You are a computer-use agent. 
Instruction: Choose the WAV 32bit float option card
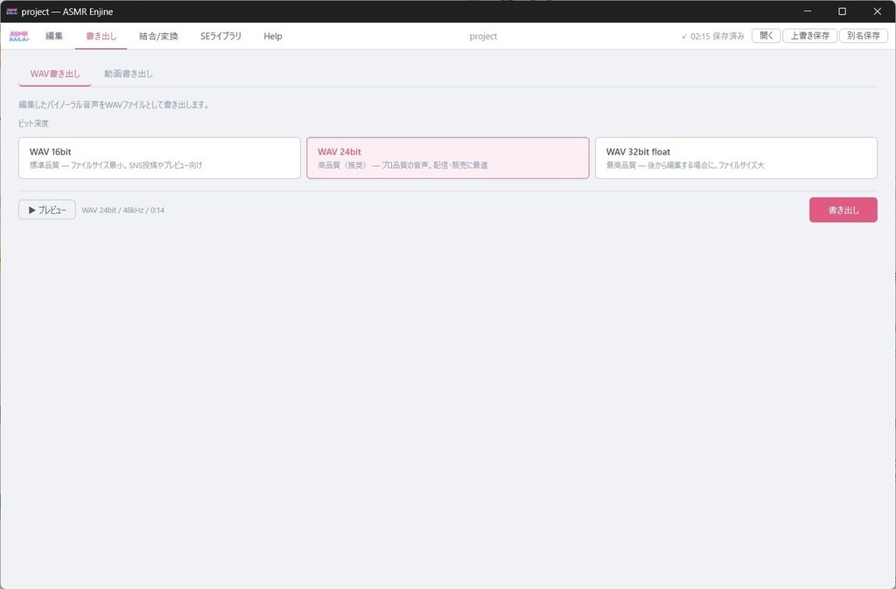tap(736, 158)
